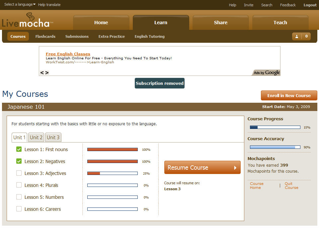The image size is (319, 228).
Task: Check the Lesson 4: Plurals checkbox
Action: coord(19,185)
